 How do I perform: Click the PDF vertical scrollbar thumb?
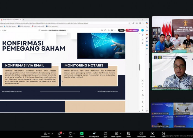[140, 67]
